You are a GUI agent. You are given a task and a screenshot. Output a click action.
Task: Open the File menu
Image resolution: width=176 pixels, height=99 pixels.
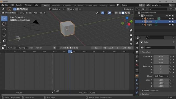(x=7, y=5)
